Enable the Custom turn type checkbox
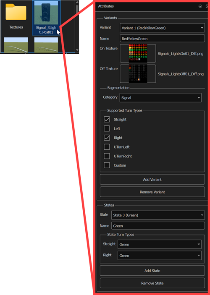Screen dimensions: 210x295 click(x=107, y=165)
